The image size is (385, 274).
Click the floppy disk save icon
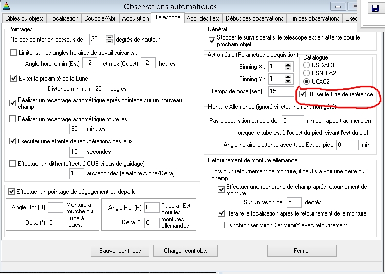pyautogui.click(x=376, y=8)
